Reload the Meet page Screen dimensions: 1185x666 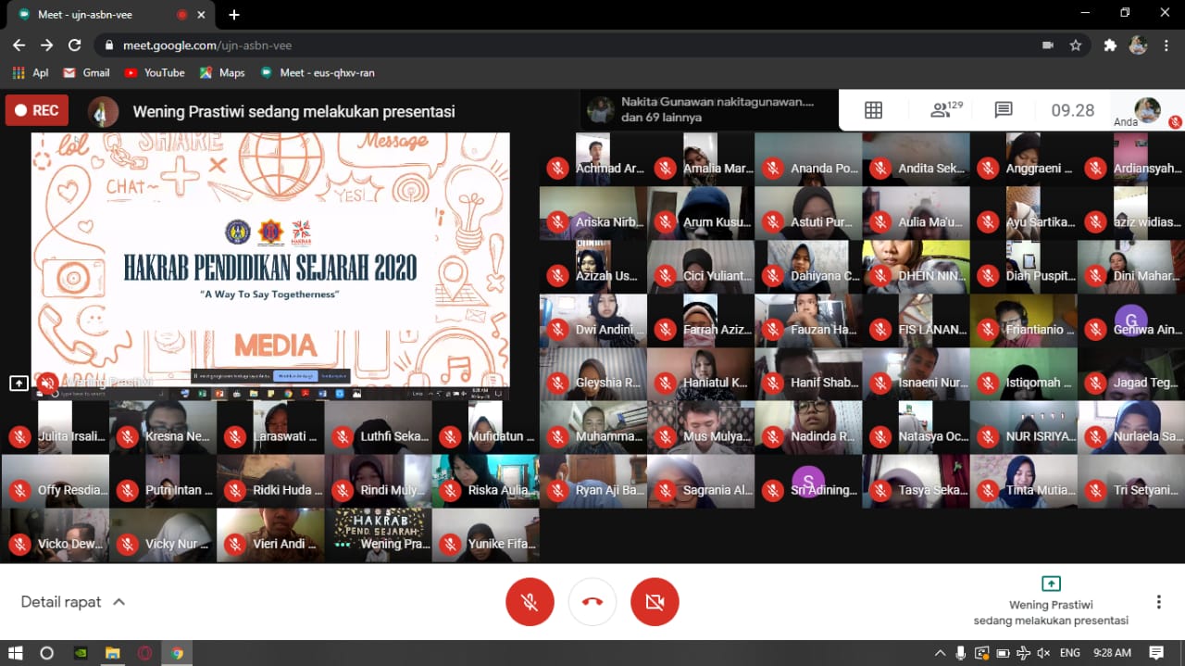point(75,45)
